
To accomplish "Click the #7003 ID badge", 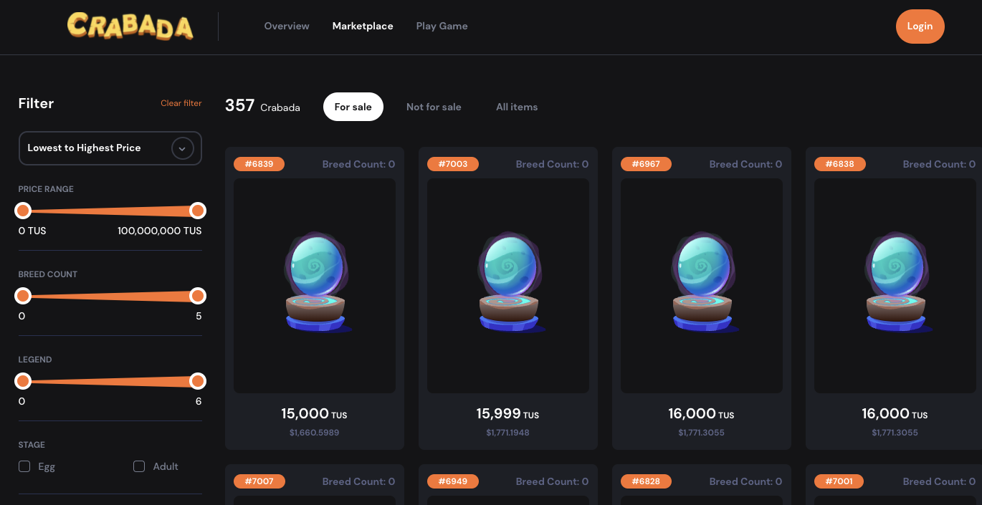I will click(453, 164).
